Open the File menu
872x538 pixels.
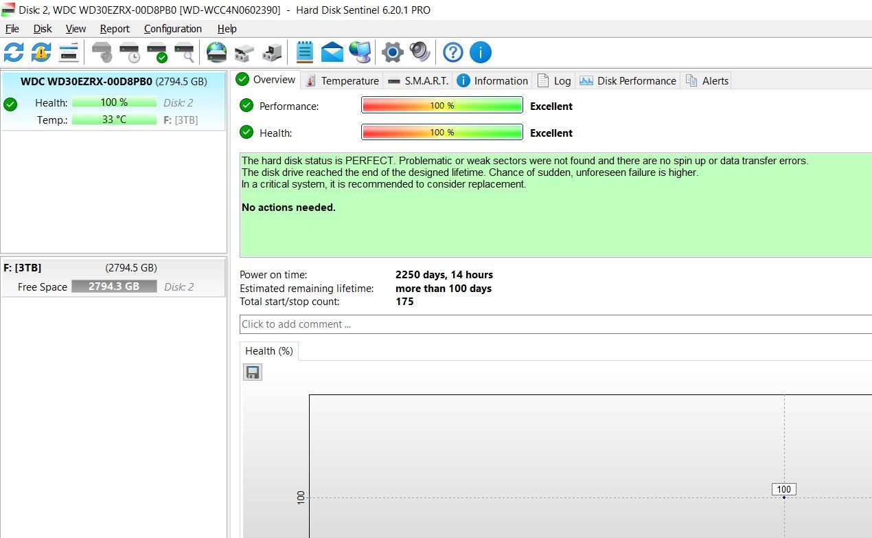(x=12, y=29)
